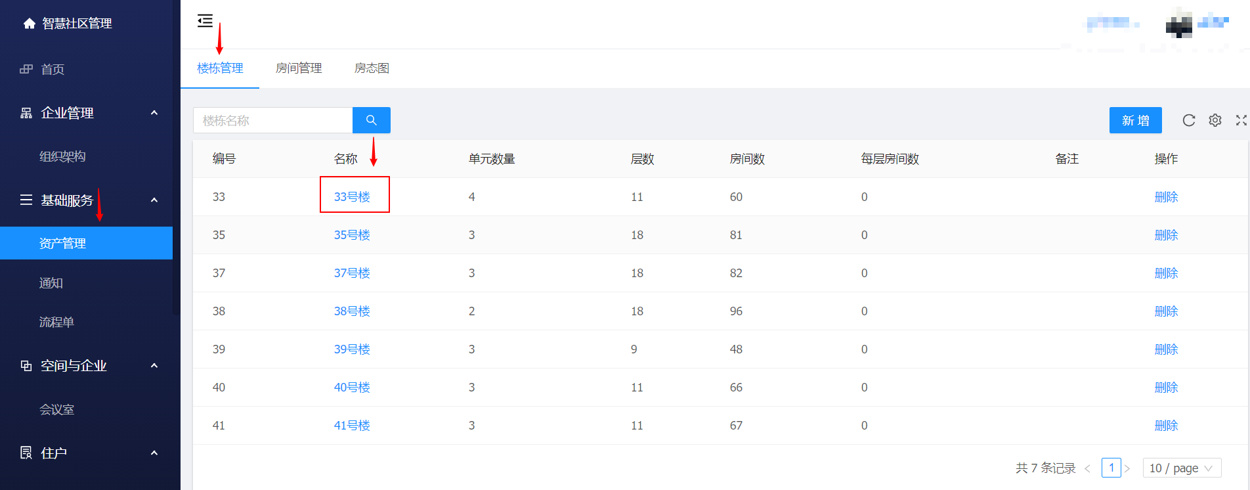Screen dimensions: 1250x490
Task: Switch to the 房态图 tab
Action: pyautogui.click(x=372, y=68)
